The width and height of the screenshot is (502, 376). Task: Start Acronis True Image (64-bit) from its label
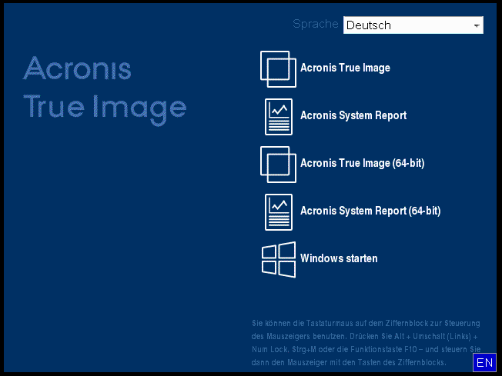(362, 163)
